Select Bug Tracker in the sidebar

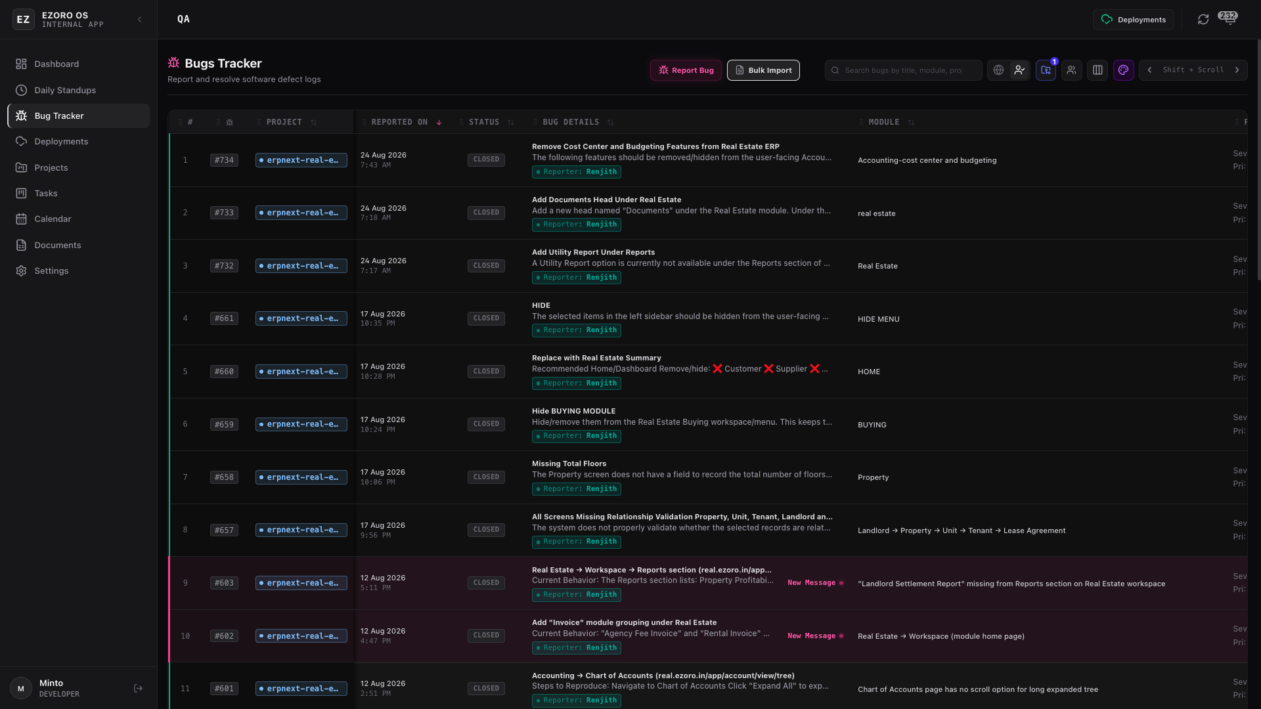(x=78, y=116)
